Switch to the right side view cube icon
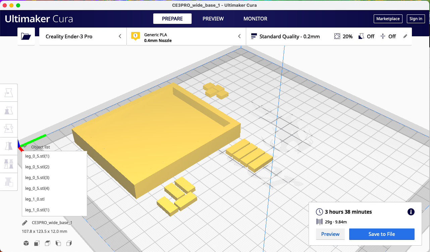430x252 pixels. click(69, 243)
